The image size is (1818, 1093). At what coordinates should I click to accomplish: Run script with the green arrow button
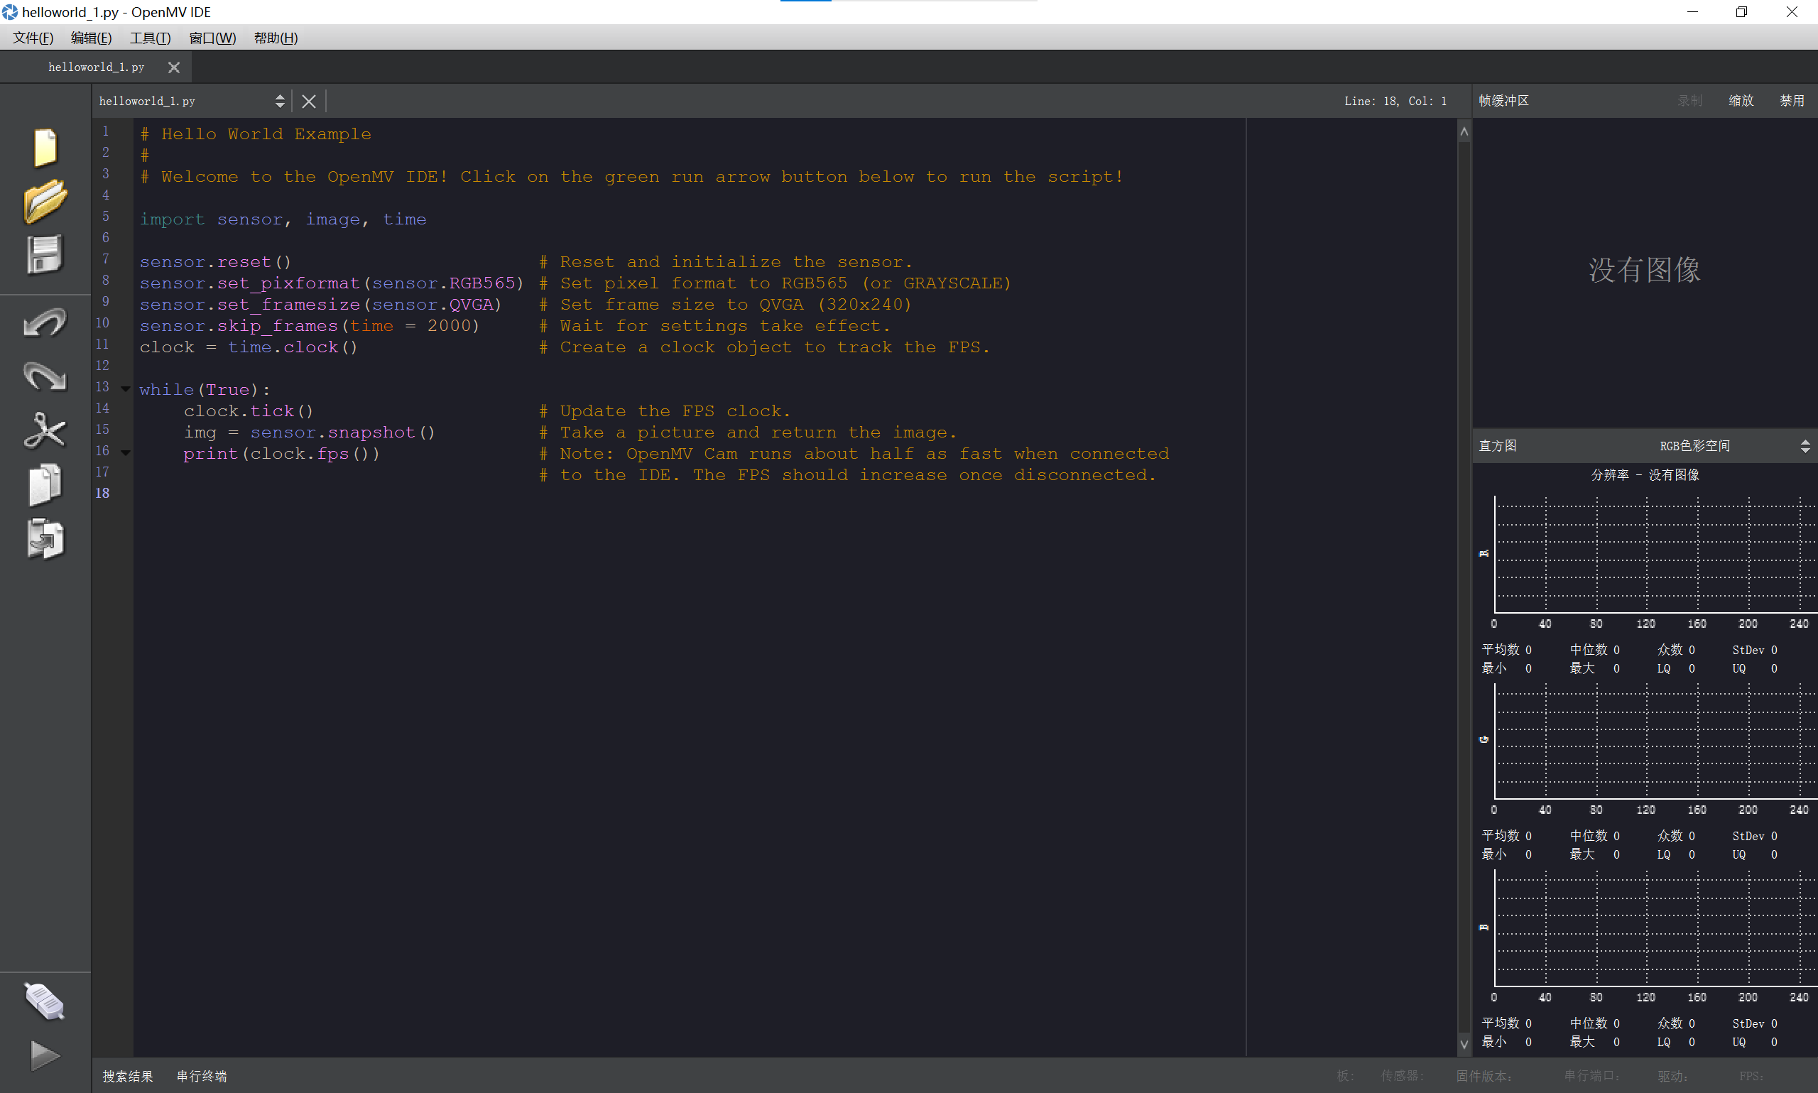45,1055
